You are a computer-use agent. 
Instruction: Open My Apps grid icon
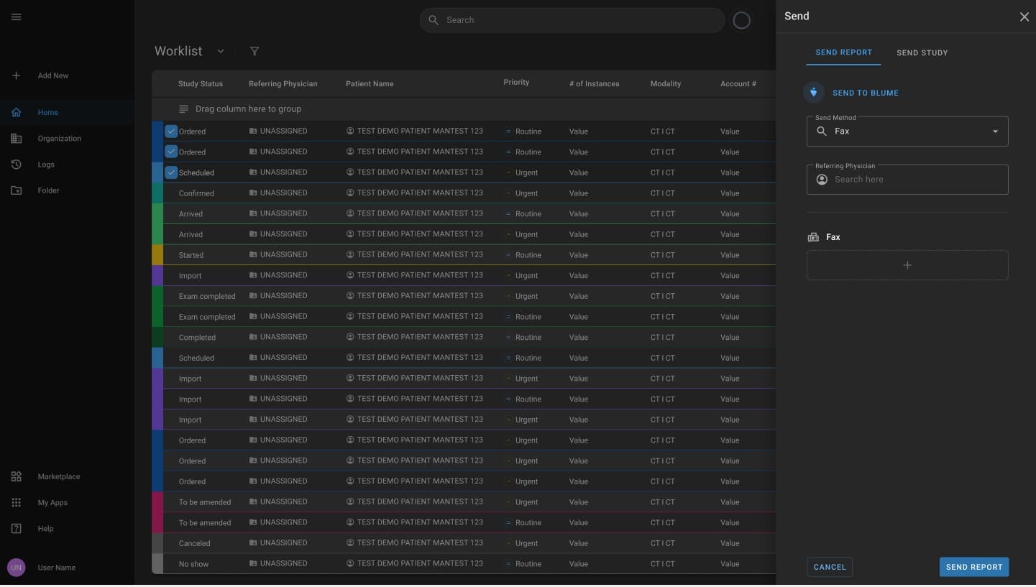[16, 503]
